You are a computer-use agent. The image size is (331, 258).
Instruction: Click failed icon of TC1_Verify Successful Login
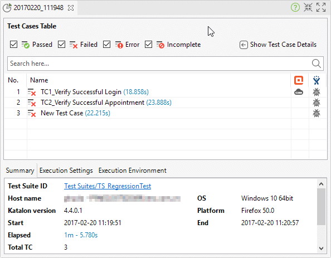click(32, 93)
